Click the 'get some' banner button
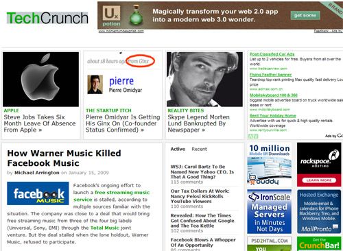 coord(305,15)
